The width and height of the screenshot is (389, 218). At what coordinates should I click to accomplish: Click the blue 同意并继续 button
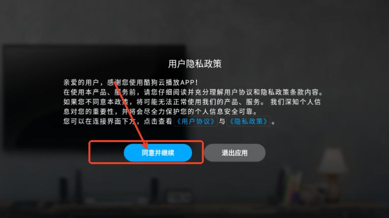pos(158,153)
